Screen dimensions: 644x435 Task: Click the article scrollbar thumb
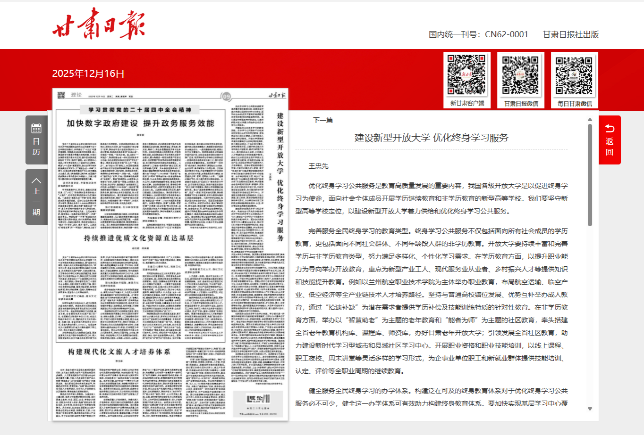pos(590,175)
